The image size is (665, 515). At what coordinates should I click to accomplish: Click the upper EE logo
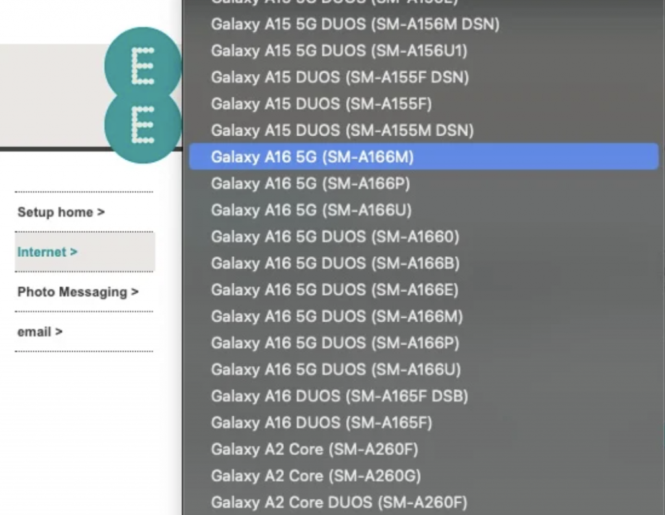pyautogui.click(x=143, y=64)
